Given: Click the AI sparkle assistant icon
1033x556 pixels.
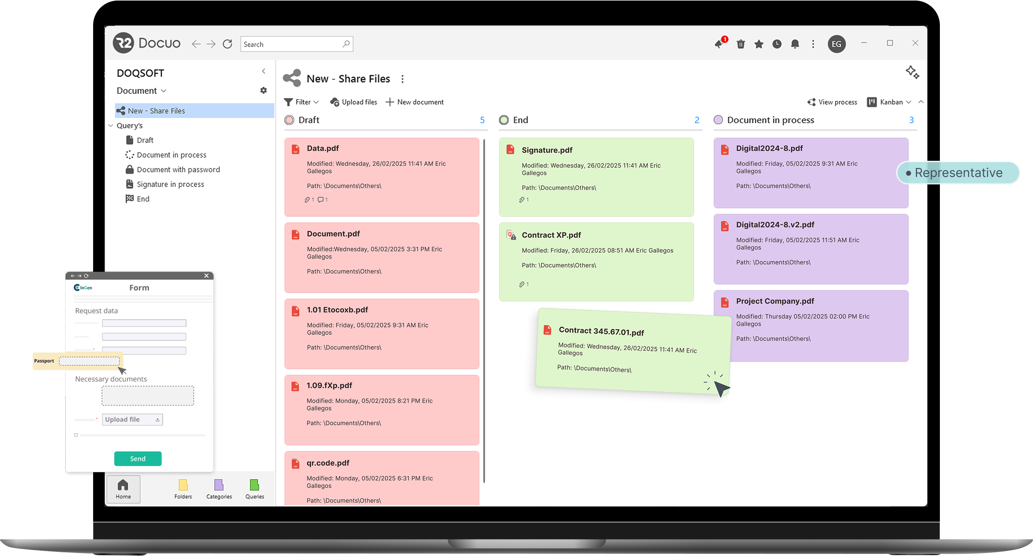Looking at the screenshot, I should pos(912,72).
